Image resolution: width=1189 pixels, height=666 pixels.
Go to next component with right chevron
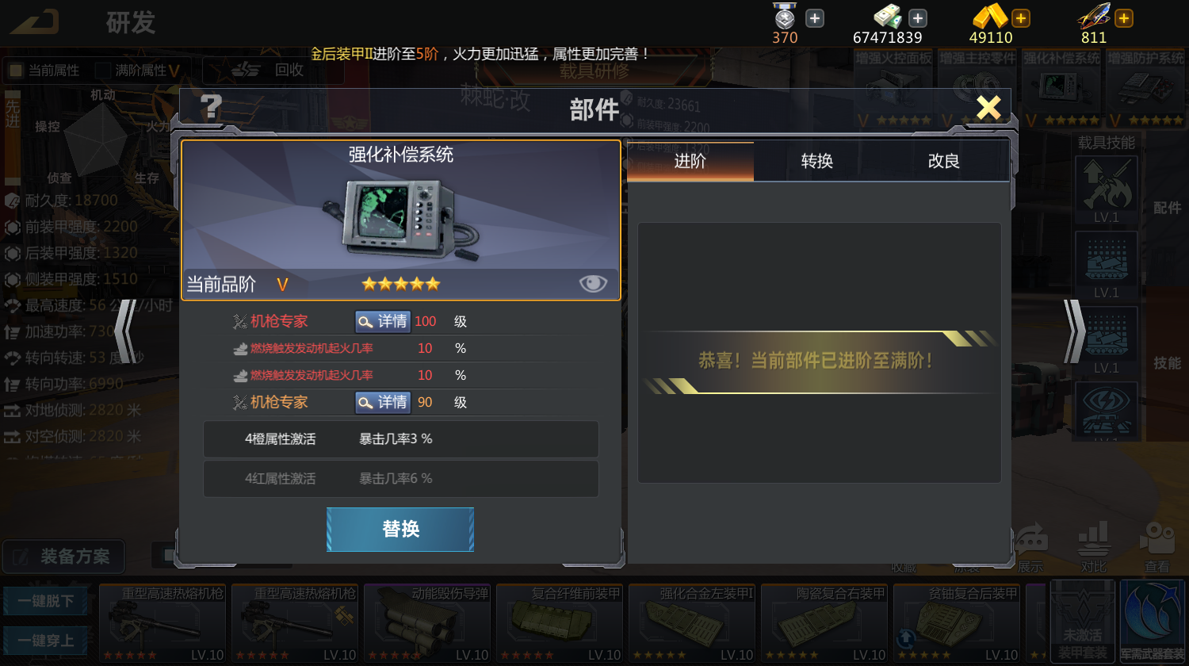pos(1073,331)
